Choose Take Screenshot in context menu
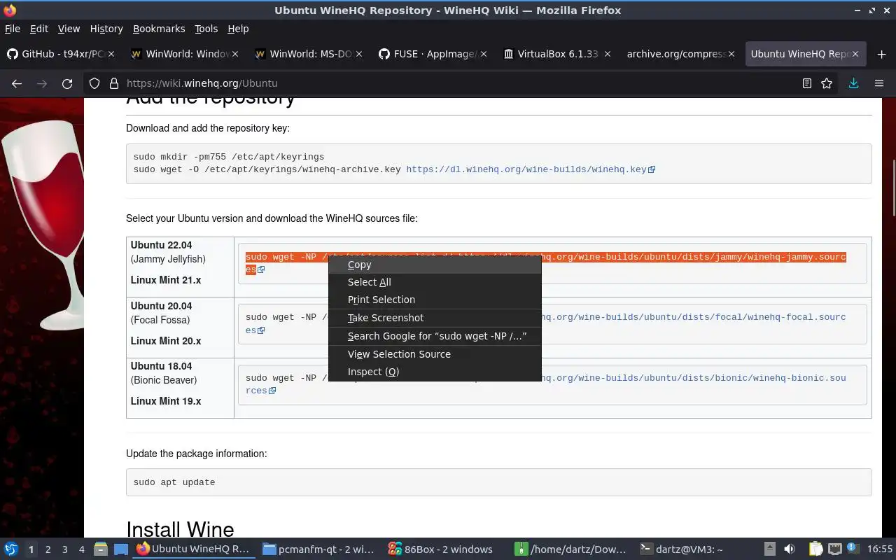The width and height of the screenshot is (896, 560). click(435, 318)
